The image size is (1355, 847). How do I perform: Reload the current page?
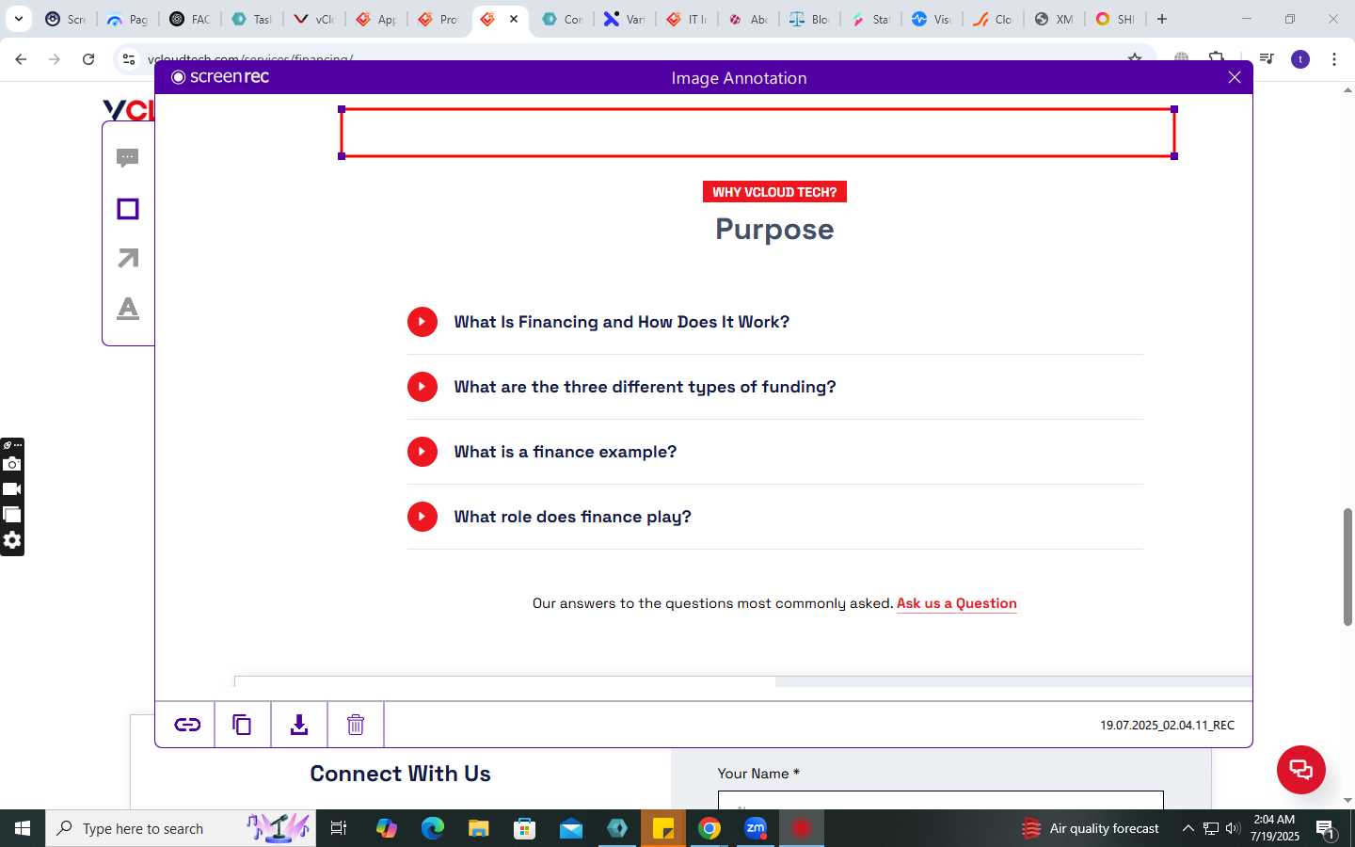pyautogui.click(x=88, y=59)
